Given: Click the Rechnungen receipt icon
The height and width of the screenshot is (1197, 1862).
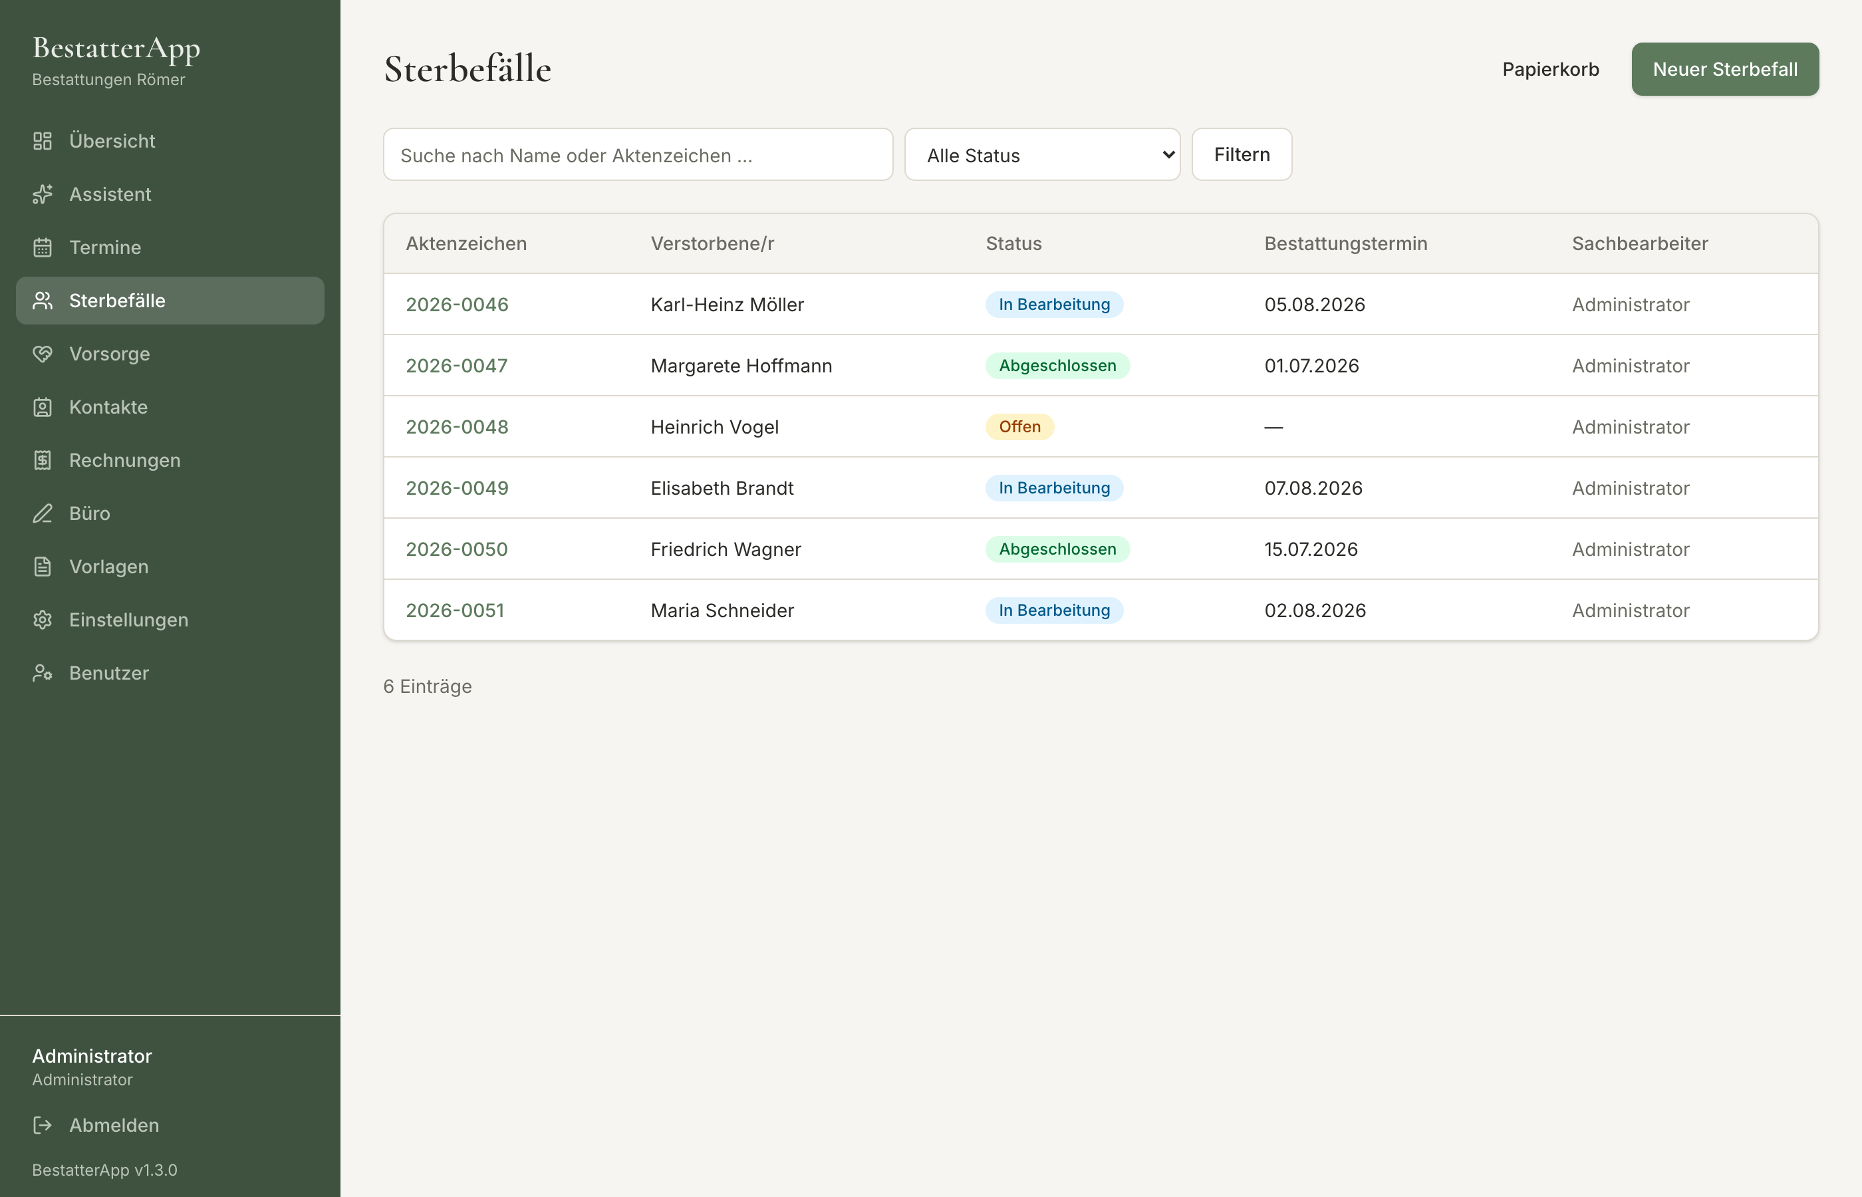Looking at the screenshot, I should (x=43, y=460).
